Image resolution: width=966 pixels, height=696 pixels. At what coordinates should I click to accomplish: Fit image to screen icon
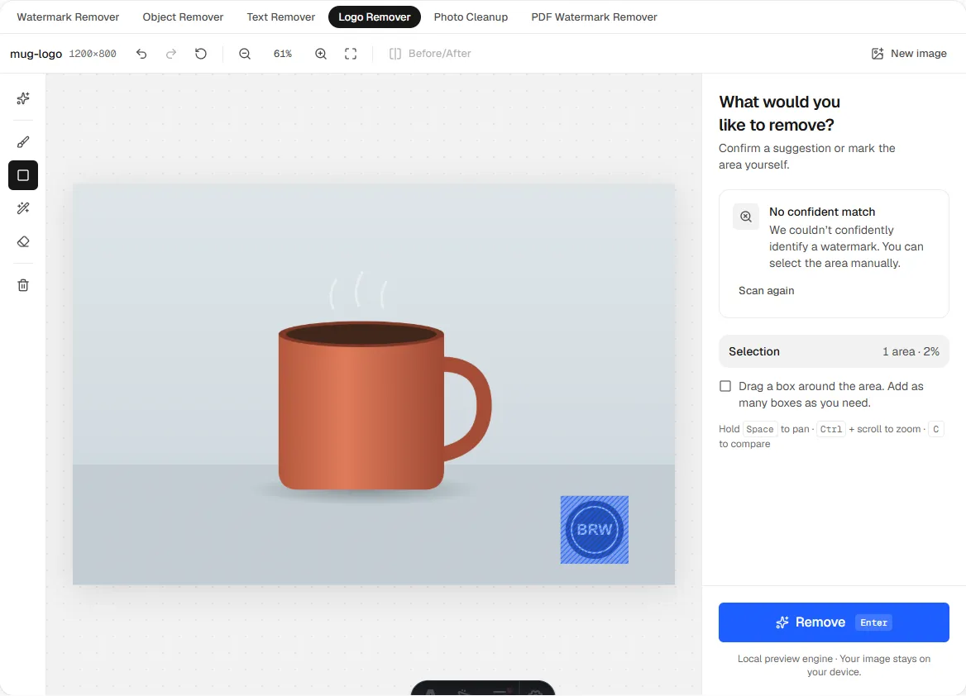(351, 54)
